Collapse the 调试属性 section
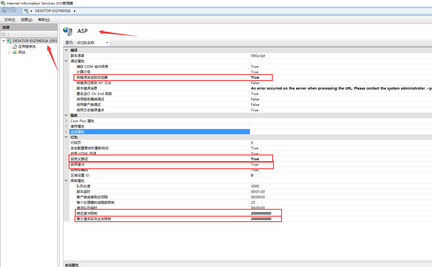The image size is (432, 267). (66, 61)
